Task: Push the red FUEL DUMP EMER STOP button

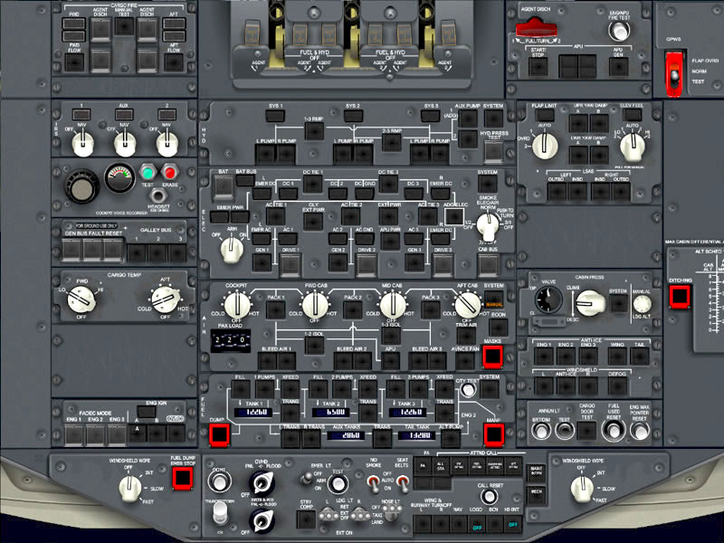Action: pos(183,478)
